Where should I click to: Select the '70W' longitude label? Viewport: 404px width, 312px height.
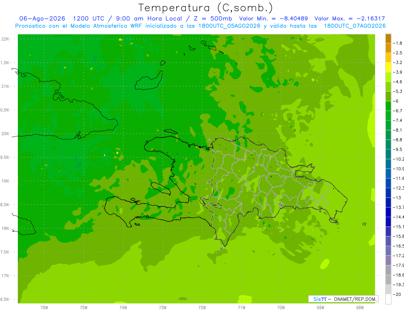(281, 308)
